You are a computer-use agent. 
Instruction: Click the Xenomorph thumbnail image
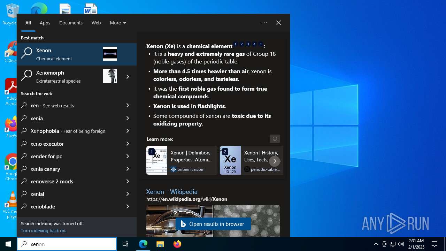110,76
